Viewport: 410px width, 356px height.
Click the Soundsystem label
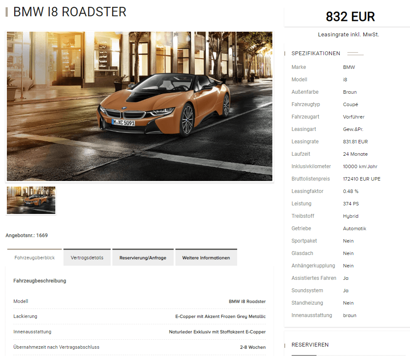coord(307,291)
